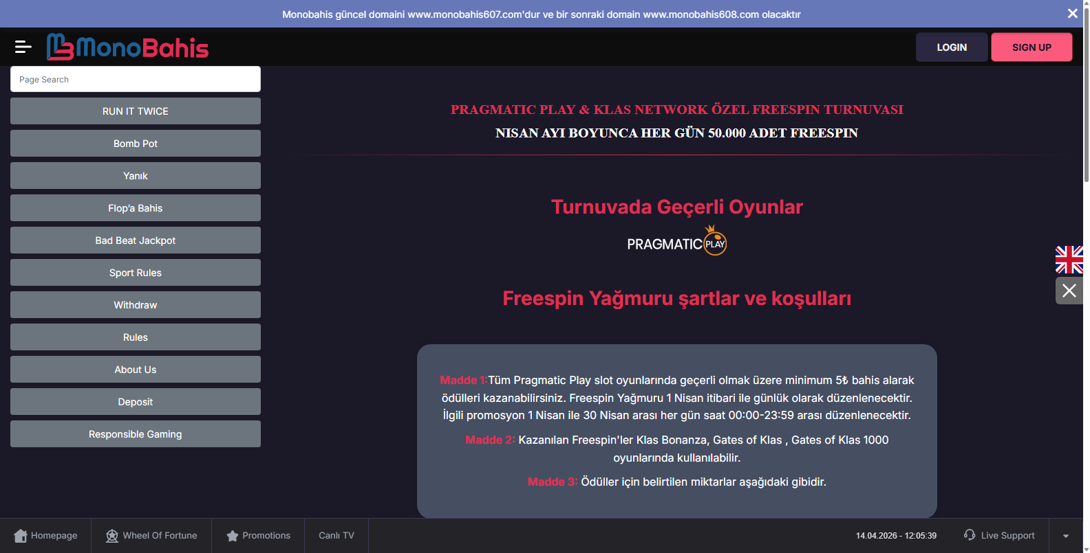This screenshot has height=553, width=1090.
Task: Click the Wheel Of Fortune icon
Action: point(112,536)
